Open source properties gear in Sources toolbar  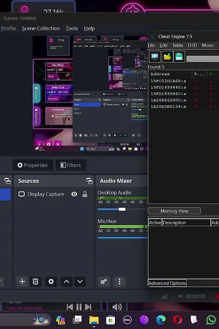point(51,281)
